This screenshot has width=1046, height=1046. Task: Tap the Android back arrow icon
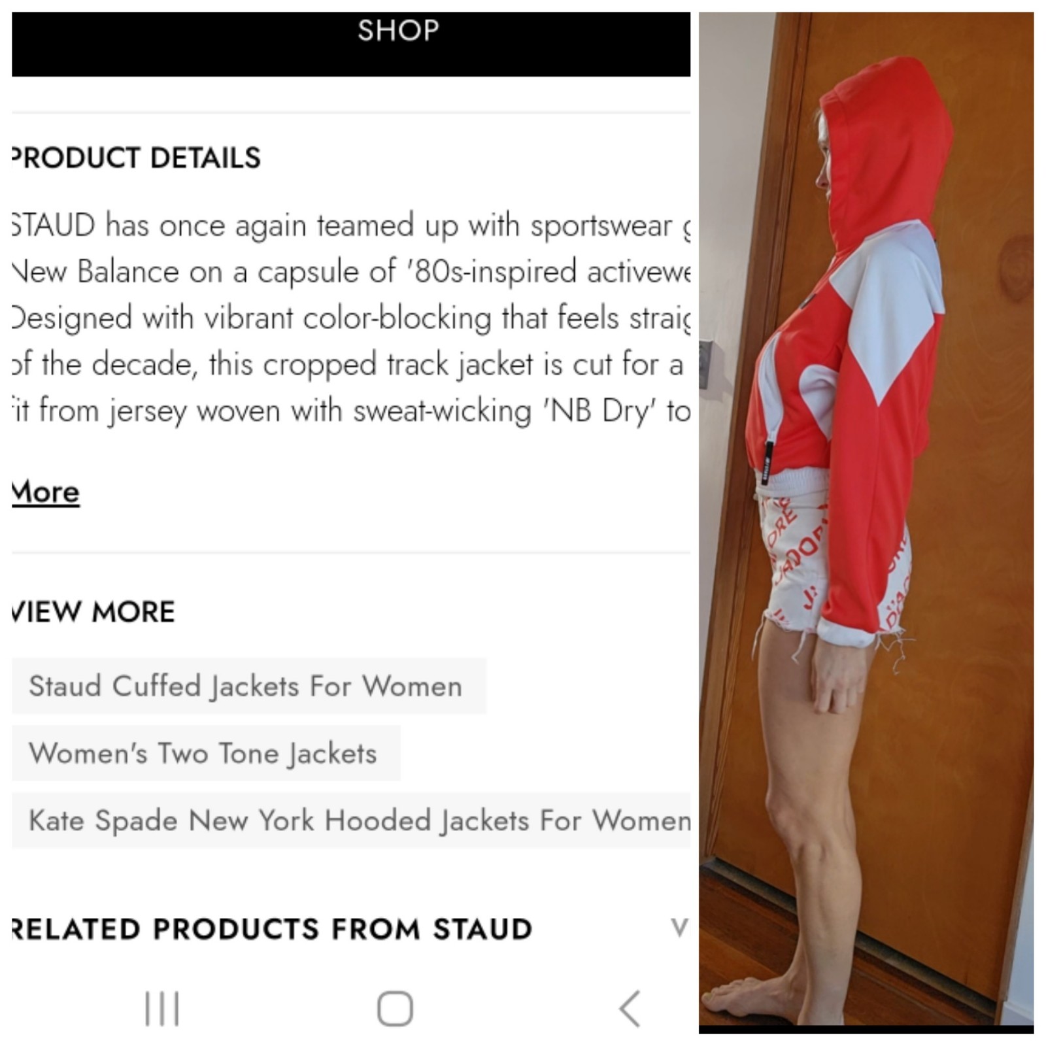pos(629,1009)
